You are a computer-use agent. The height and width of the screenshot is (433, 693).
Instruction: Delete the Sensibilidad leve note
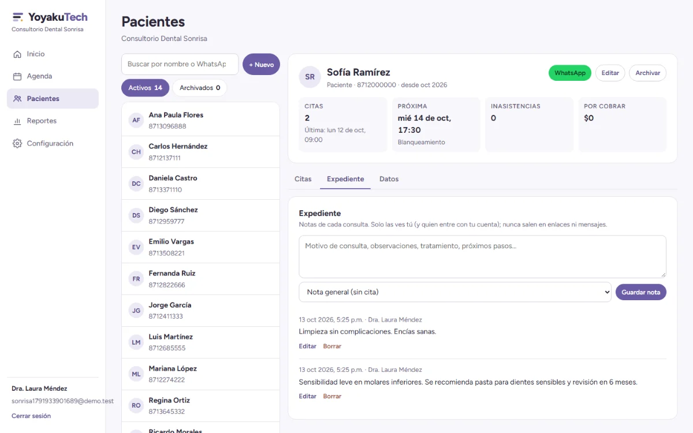tap(332, 396)
